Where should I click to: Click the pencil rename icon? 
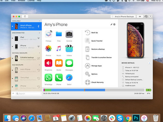(111, 24)
